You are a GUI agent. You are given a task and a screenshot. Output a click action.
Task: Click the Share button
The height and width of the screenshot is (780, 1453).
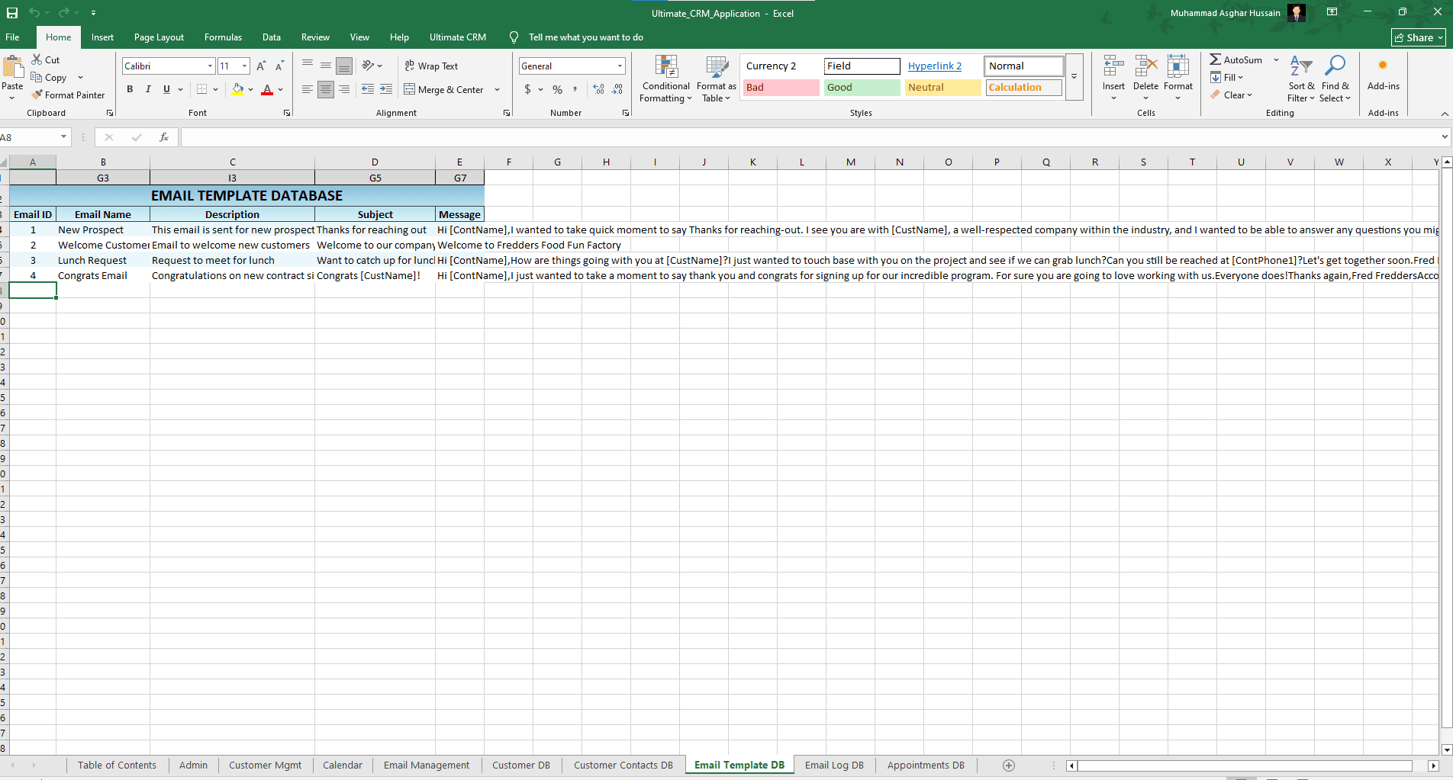[1418, 37]
